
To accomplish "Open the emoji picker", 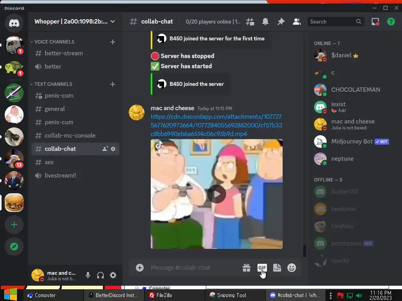I will coord(292,268).
